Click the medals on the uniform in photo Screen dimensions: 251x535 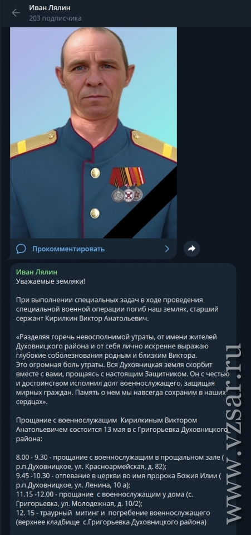point(127,184)
